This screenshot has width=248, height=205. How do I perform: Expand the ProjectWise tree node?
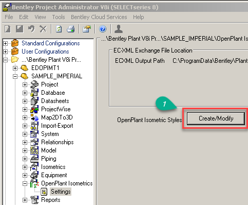pos(25,109)
